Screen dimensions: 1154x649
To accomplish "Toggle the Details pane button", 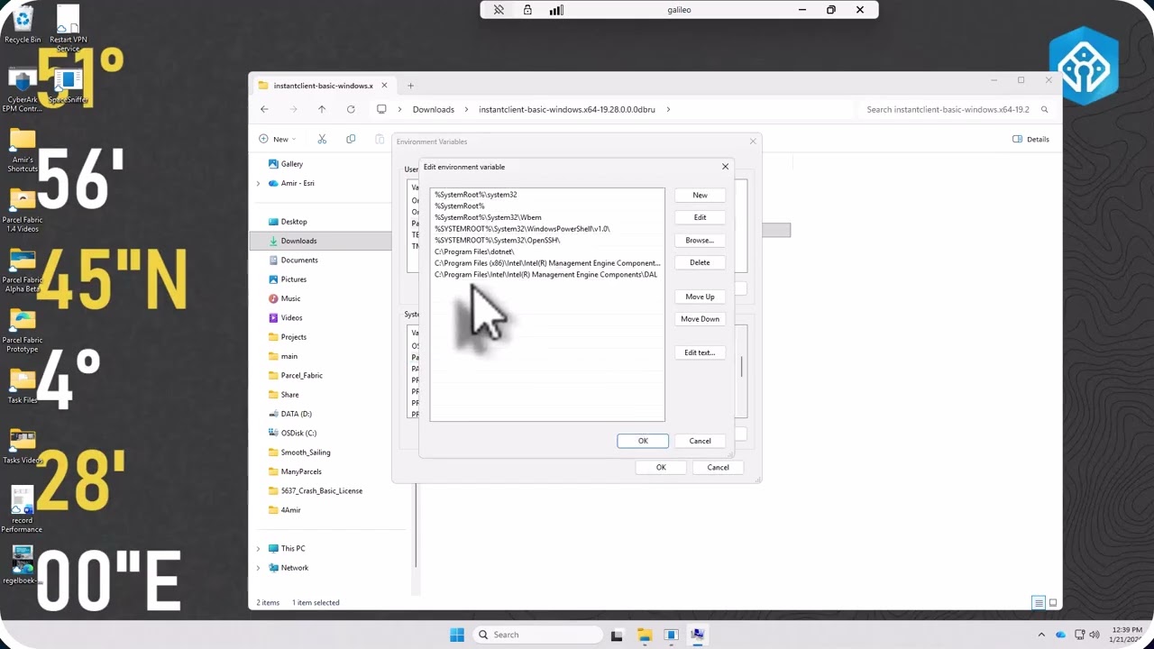I will 1030,139.
